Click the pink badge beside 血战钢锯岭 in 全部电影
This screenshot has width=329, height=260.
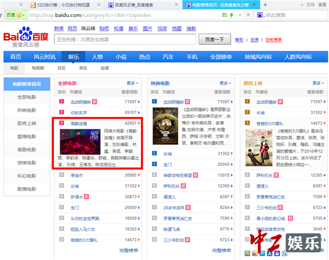tap(95, 102)
